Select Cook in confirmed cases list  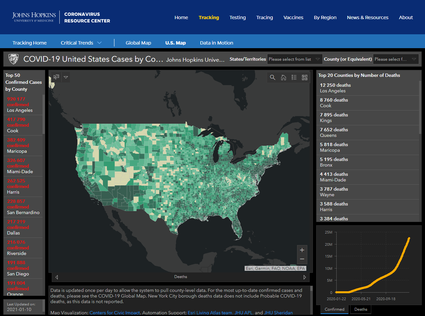[x=24, y=125]
